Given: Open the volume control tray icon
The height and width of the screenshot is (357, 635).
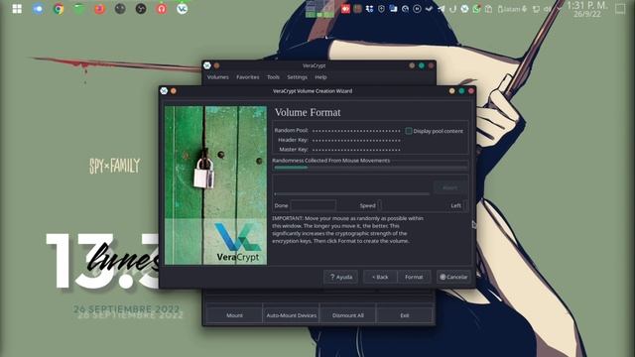Looking at the screenshot, I should [x=547, y=9].
